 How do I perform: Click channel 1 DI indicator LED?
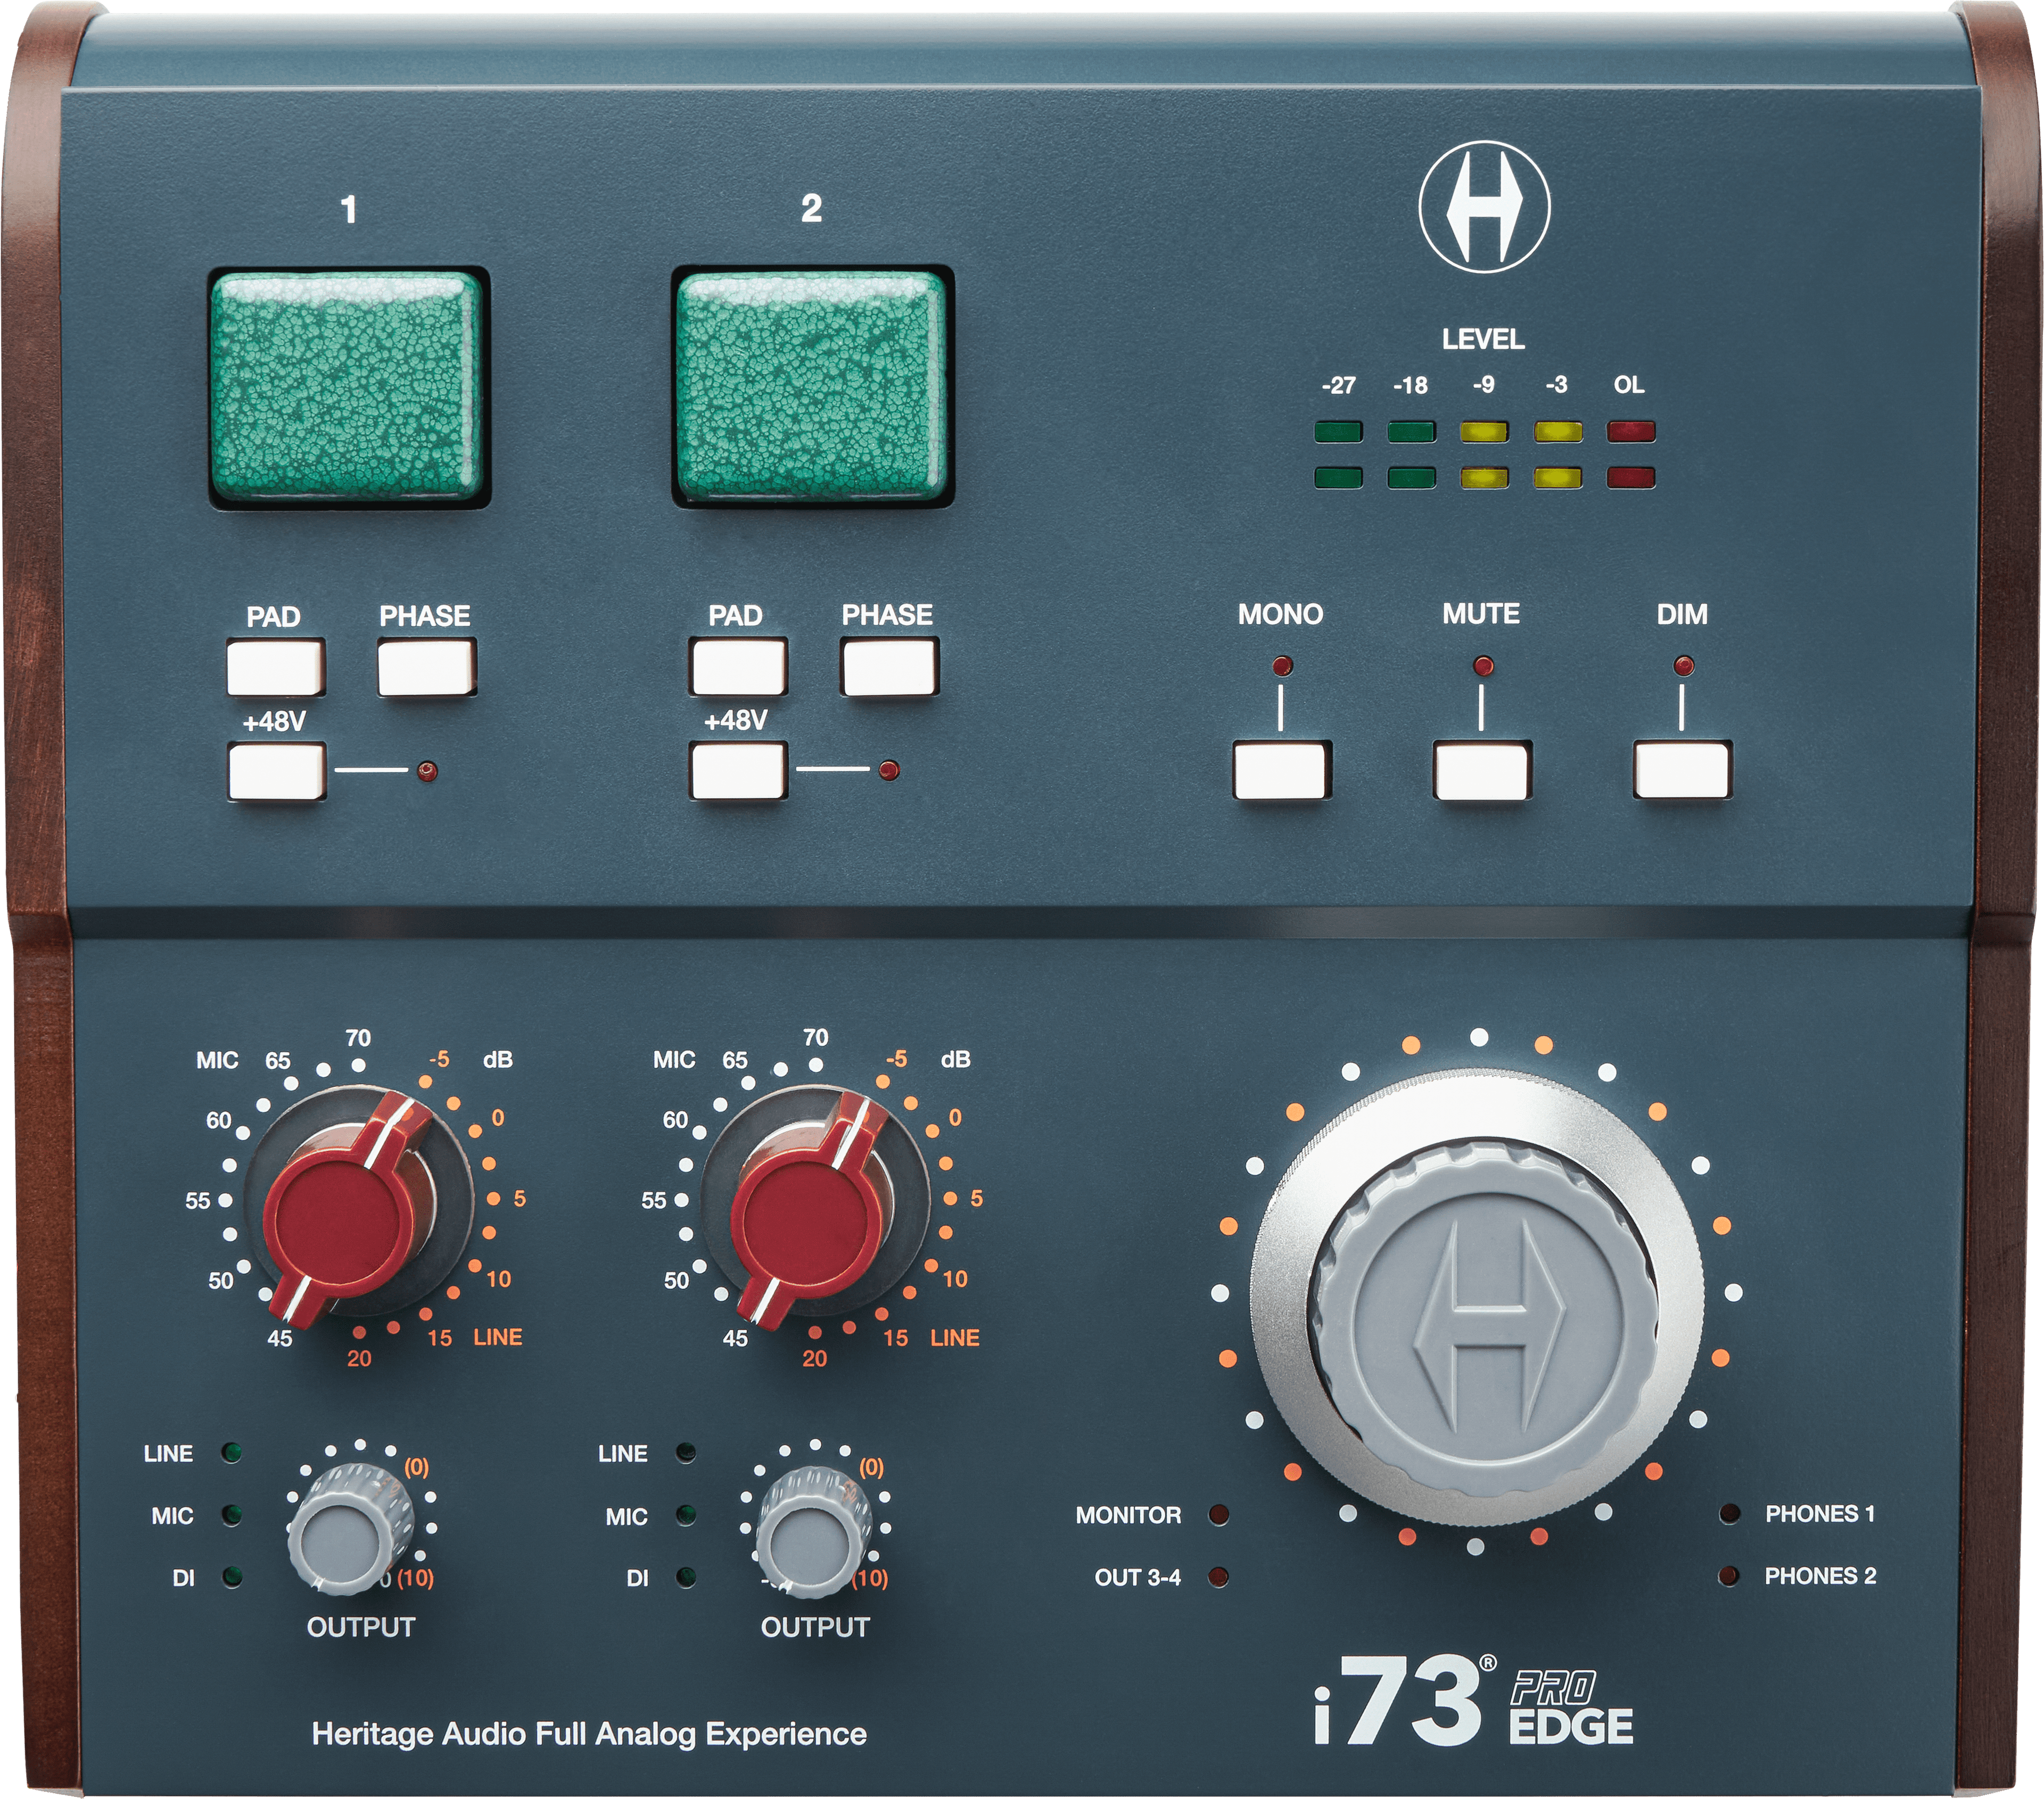(x=232, y=1577)
